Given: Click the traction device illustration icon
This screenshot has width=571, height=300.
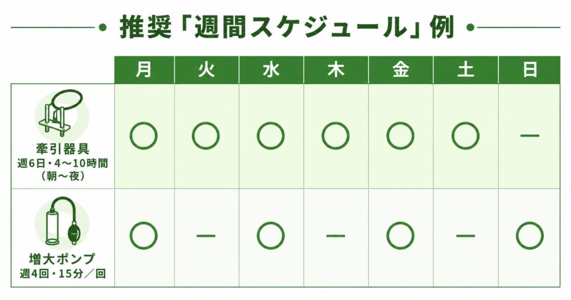Looking at the screenshot, I should [62, 113].
